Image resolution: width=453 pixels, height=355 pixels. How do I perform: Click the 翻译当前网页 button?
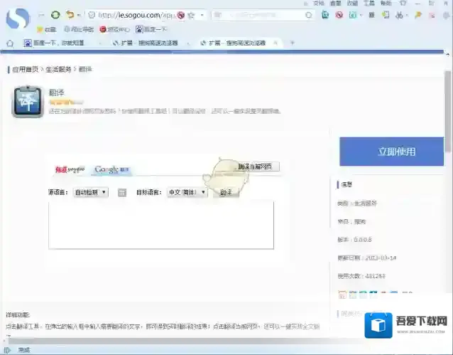pos(255,166)
